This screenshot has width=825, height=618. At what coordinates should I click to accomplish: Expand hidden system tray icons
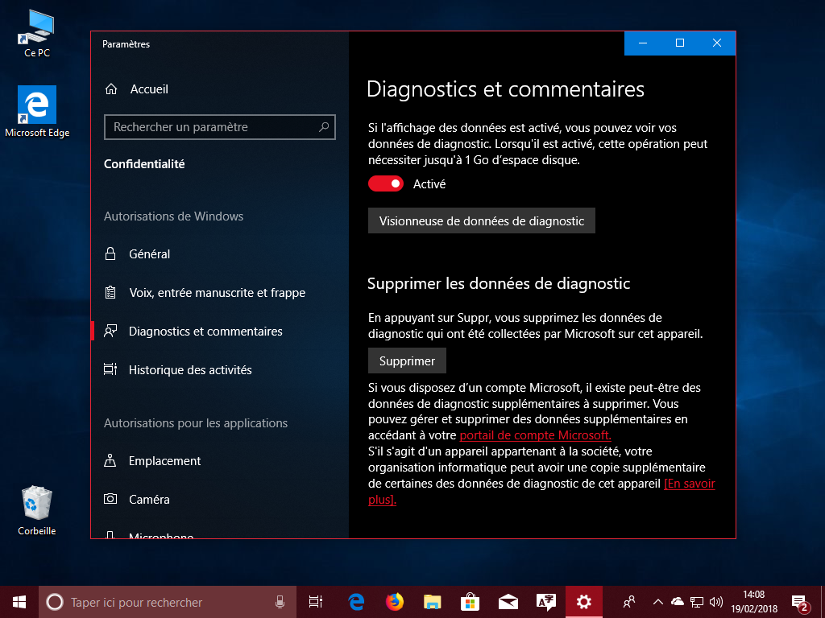[x=657, y=602]
